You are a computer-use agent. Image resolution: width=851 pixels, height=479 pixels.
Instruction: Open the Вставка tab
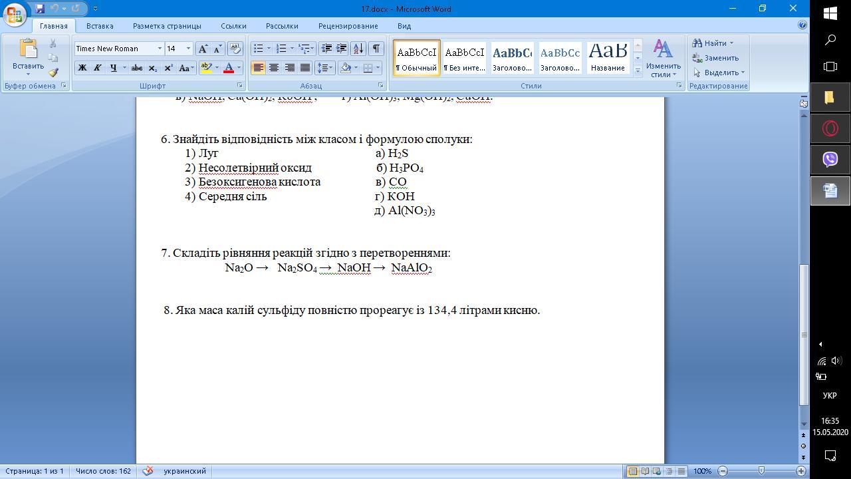(100, 26)
